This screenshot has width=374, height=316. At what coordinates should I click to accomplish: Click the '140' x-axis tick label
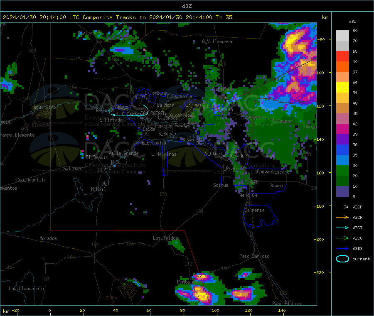[282, 310]
